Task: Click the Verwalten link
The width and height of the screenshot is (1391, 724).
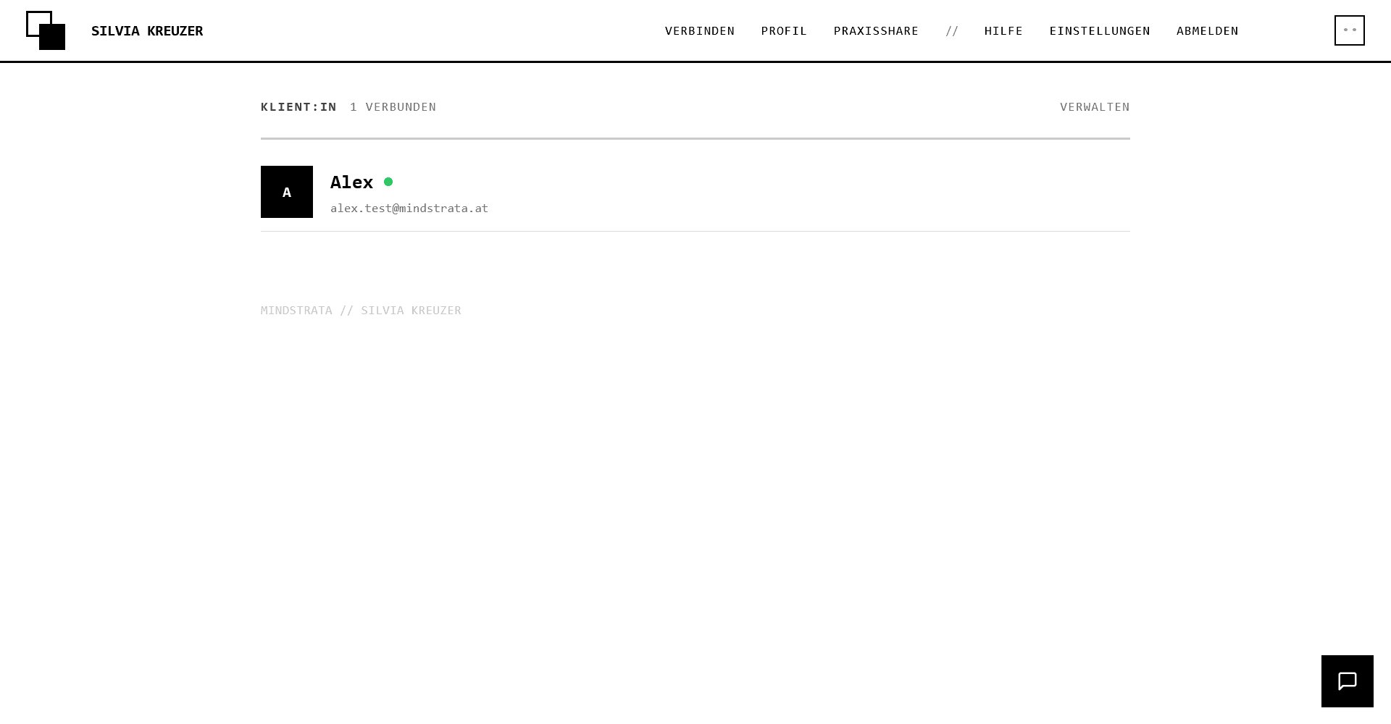Action: click(x=1095, y=107)
